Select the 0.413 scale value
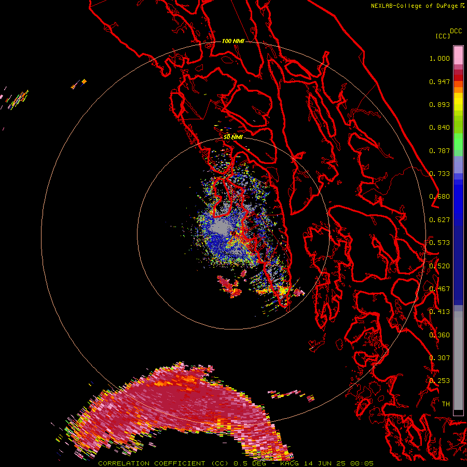This screenshot has height=467, width=467. click(439, 312)
